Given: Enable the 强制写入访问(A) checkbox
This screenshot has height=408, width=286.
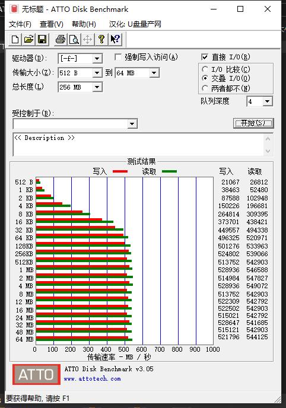Looking at the screenshot, I should click(x=118, y=57).
